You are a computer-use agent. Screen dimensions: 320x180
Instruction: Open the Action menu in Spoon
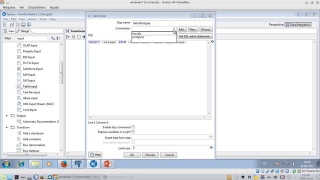point(32,19)
